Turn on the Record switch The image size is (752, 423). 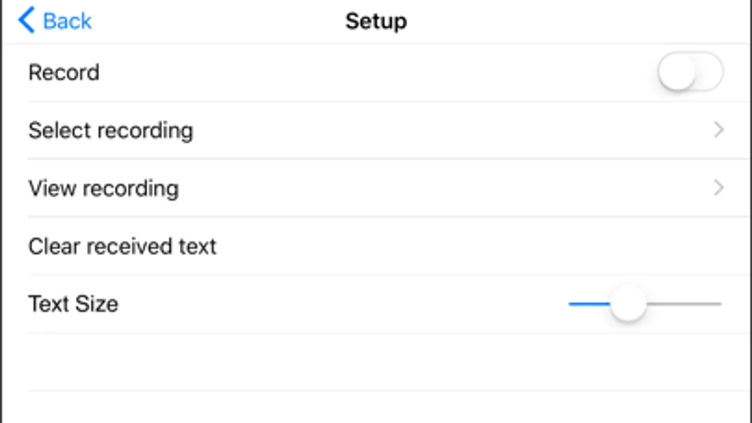[690, 72]
